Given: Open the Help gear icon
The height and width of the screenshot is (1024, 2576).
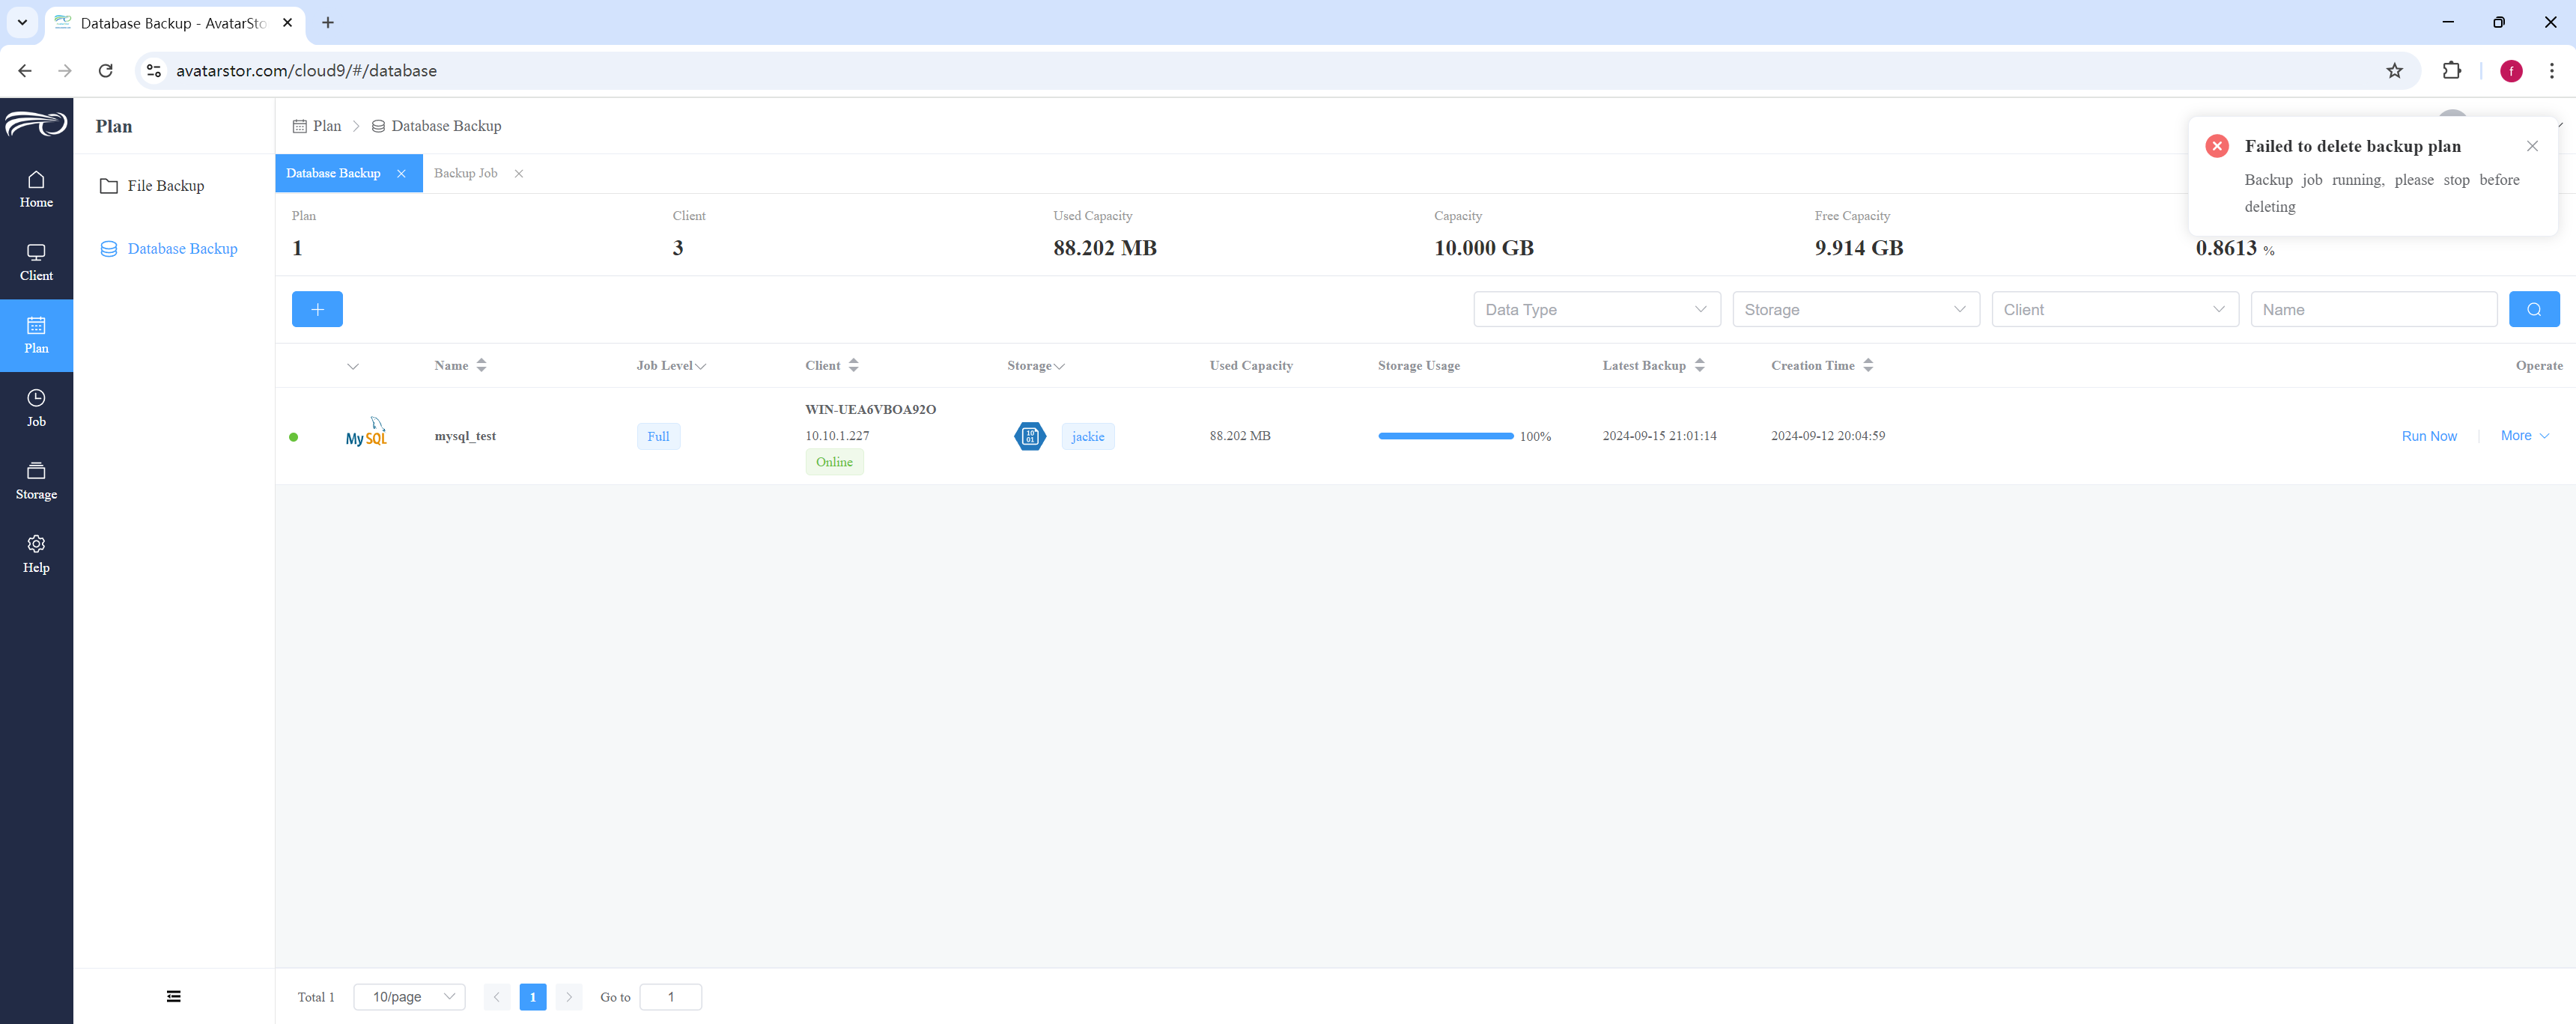Looking at the screenshot, I should [x=36, y=544].
